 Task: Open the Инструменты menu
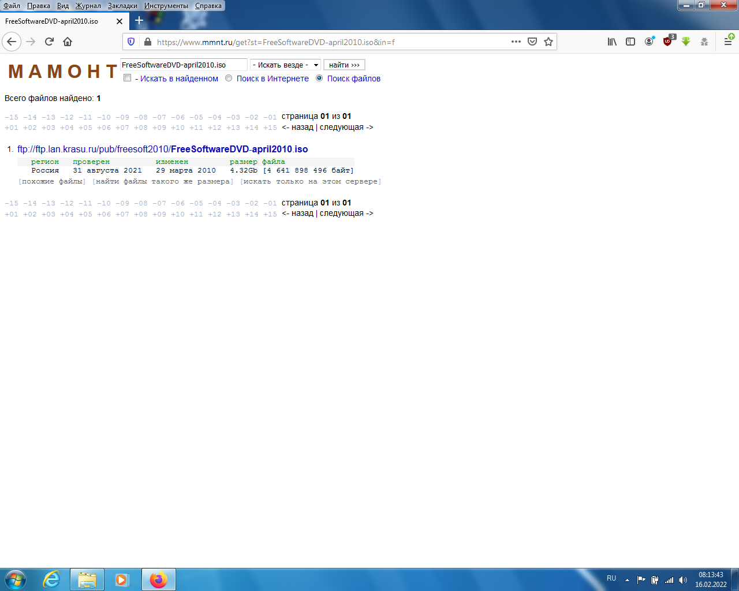[166, 6]
